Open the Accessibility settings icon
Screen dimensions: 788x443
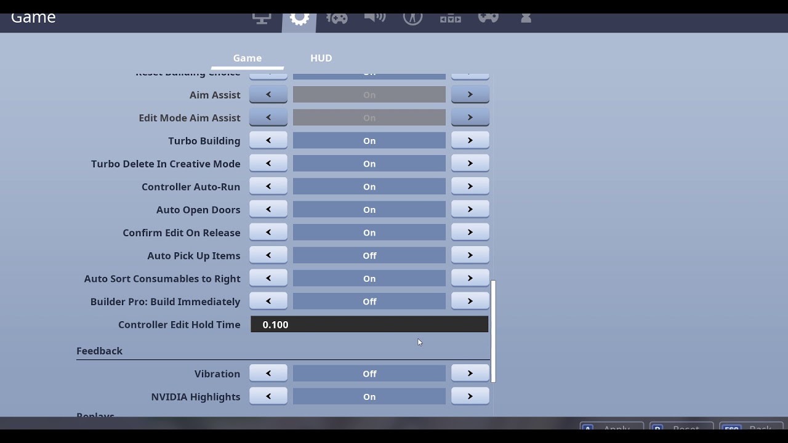pyautogui.click(x=412, y=18)
